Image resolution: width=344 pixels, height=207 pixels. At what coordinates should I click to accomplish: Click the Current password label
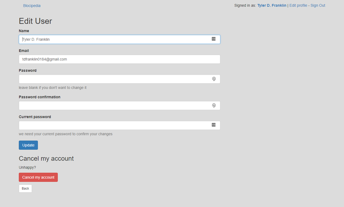coord(35,117)
